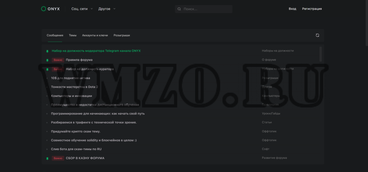Select the Розыгрыши tab
The image size is (368, 172).
[122, 35]
